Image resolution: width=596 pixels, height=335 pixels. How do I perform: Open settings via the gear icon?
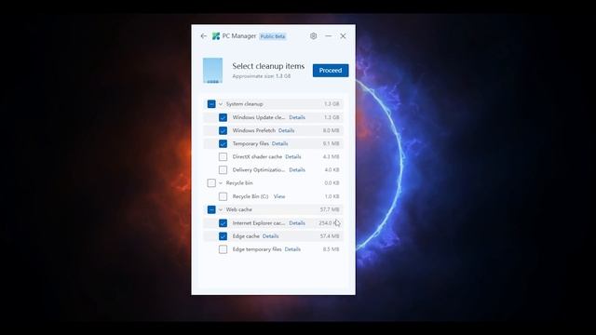[x=313, y=36]
